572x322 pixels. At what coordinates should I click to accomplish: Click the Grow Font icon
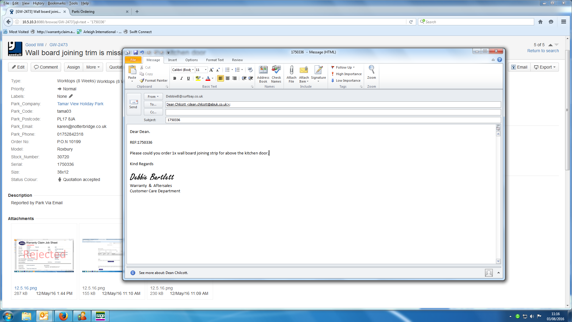tap(211, 70)
